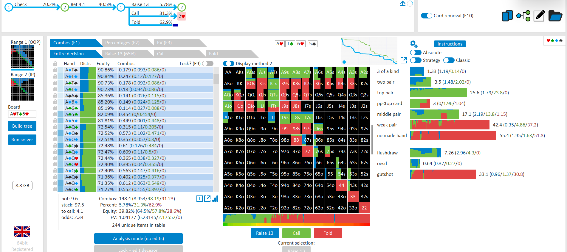Click the AA cell in the hand matrix
The image size is (567, 252).
coord(228,72)
